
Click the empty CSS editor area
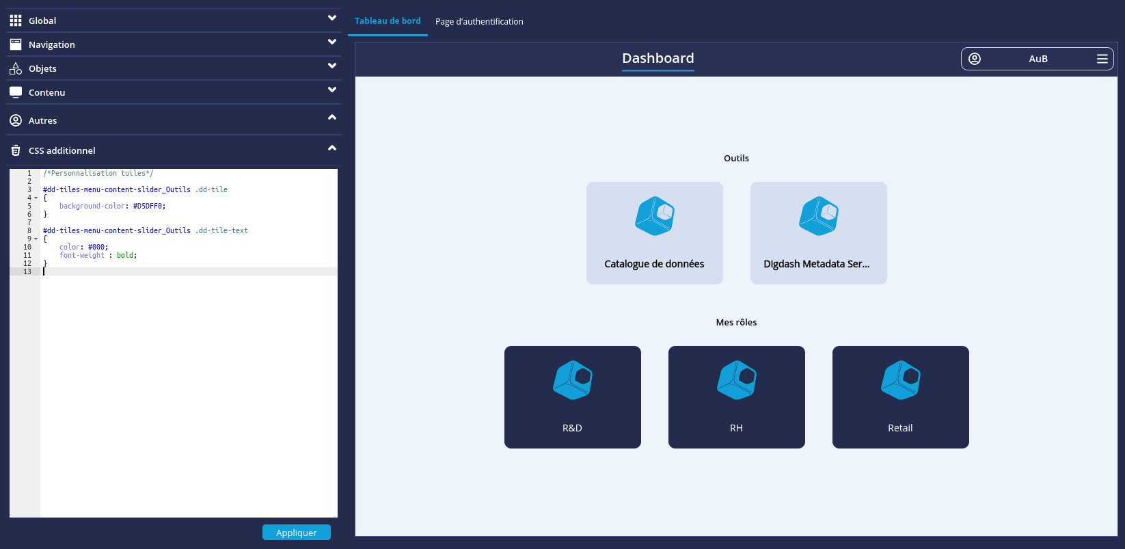[189, 397]
